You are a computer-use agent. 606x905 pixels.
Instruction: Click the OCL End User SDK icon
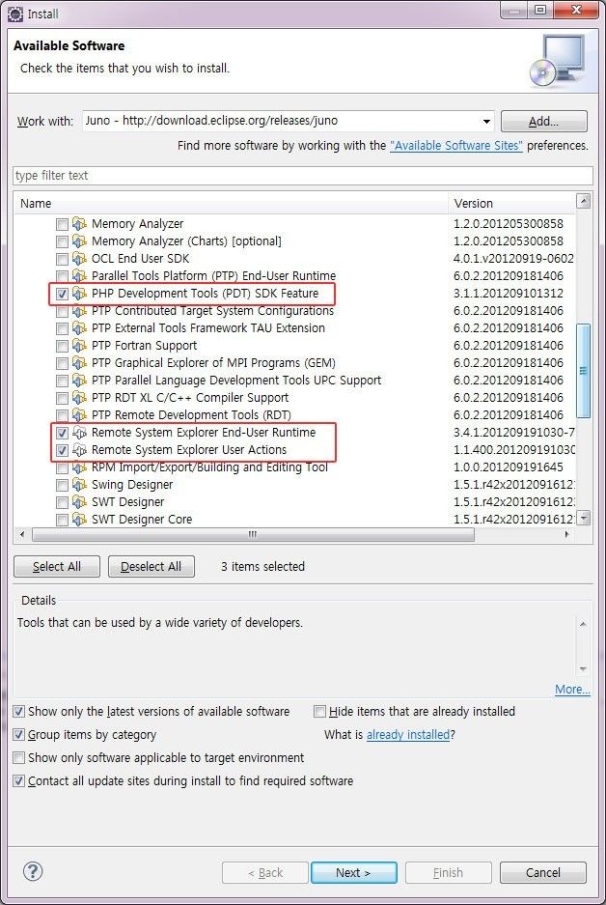[79, 259]
